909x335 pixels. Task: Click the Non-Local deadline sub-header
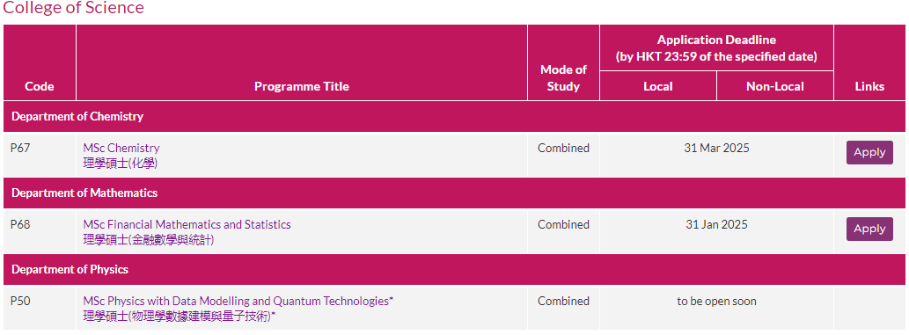pyautogui.click(x=775, y=86)
